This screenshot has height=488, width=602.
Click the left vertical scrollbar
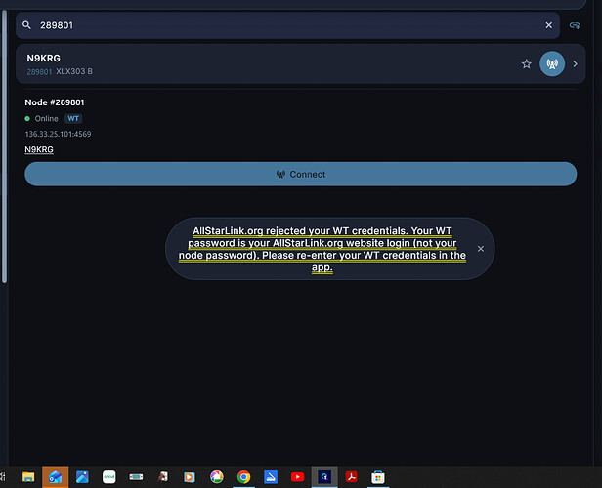[x=4, y=146]
